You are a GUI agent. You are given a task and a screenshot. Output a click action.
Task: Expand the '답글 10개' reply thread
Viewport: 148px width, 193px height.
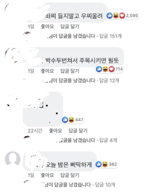click(105, 185)
